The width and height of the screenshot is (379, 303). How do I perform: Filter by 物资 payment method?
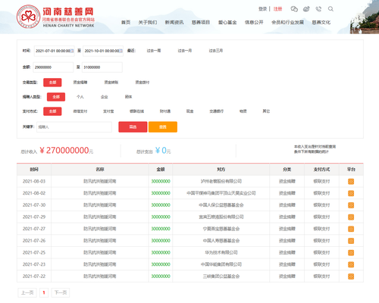pyautogui.click(x=243, y=111)
